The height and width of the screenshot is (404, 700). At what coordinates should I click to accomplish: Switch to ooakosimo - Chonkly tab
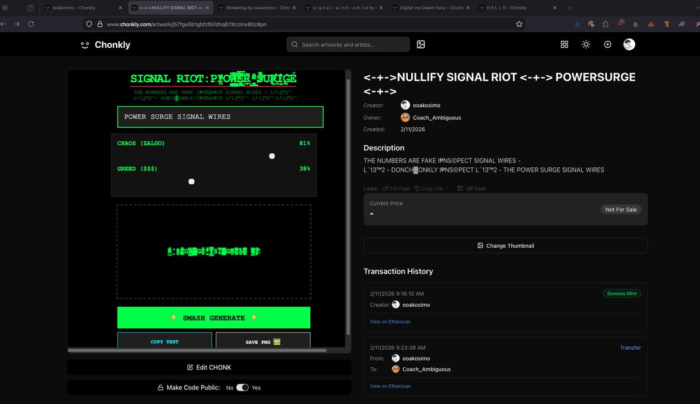(x=83, y=8)
